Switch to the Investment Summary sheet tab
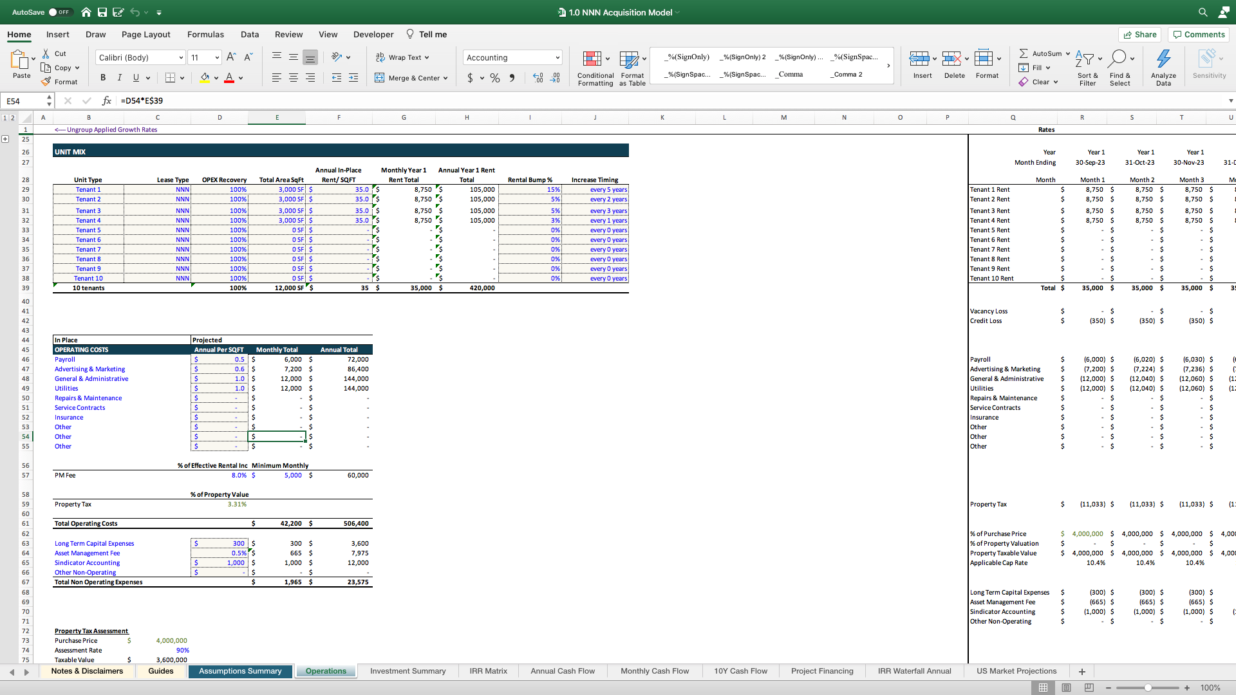1236x695 pixels. pyautogui.click(x=407, y=671)
